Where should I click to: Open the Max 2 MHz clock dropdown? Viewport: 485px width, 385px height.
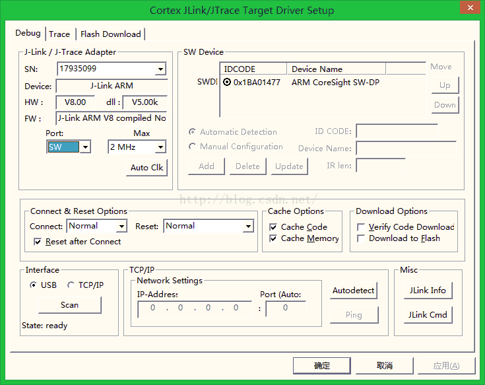coord(160,147)
